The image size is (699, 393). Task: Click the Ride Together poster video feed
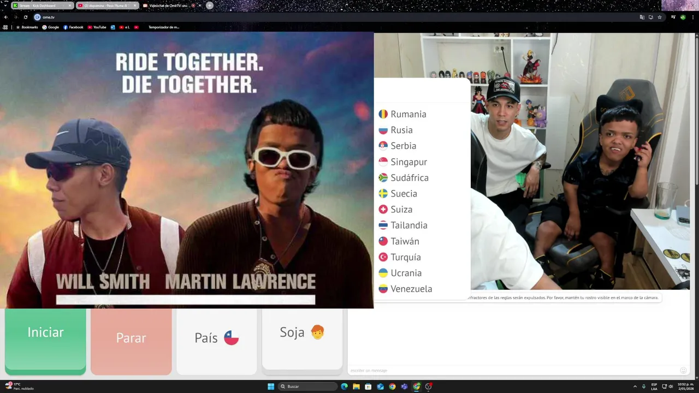187,170
